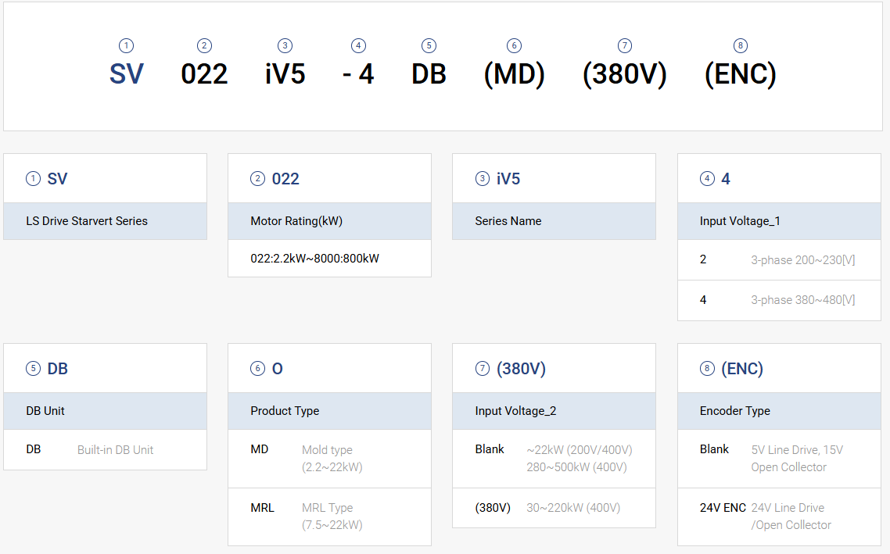Select the 3-phase 200~230[V] row

778,259
